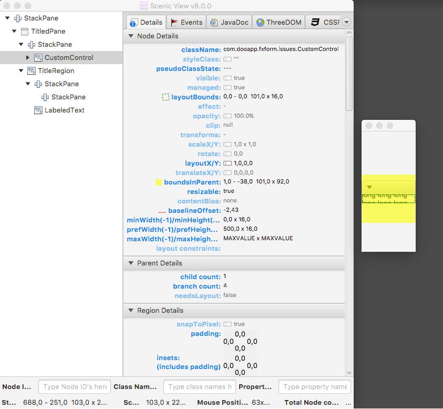Click the TitleRegion node icon
This screenshot has width=443, height=409.
pos(32,70)
